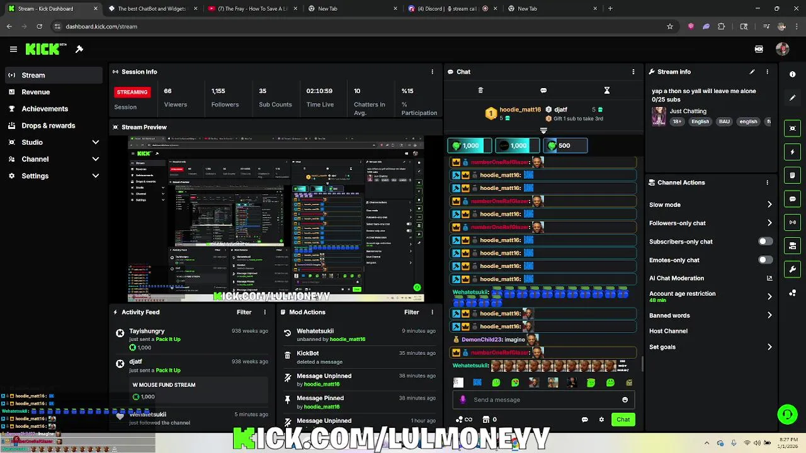Click the Send a message input field
Image resolution: width=806 pixels, height=453 pixels.
pyautogui.click(x=545, y=400)
